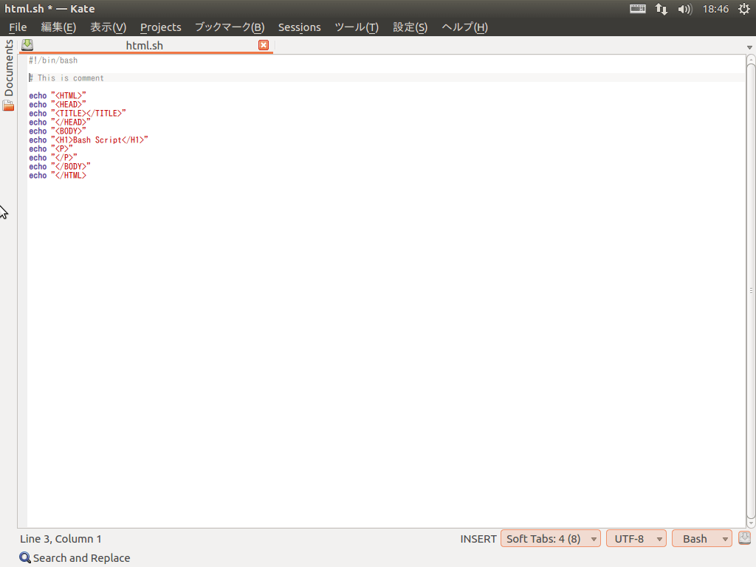Click the echo "</P>" line

(53, 158)
